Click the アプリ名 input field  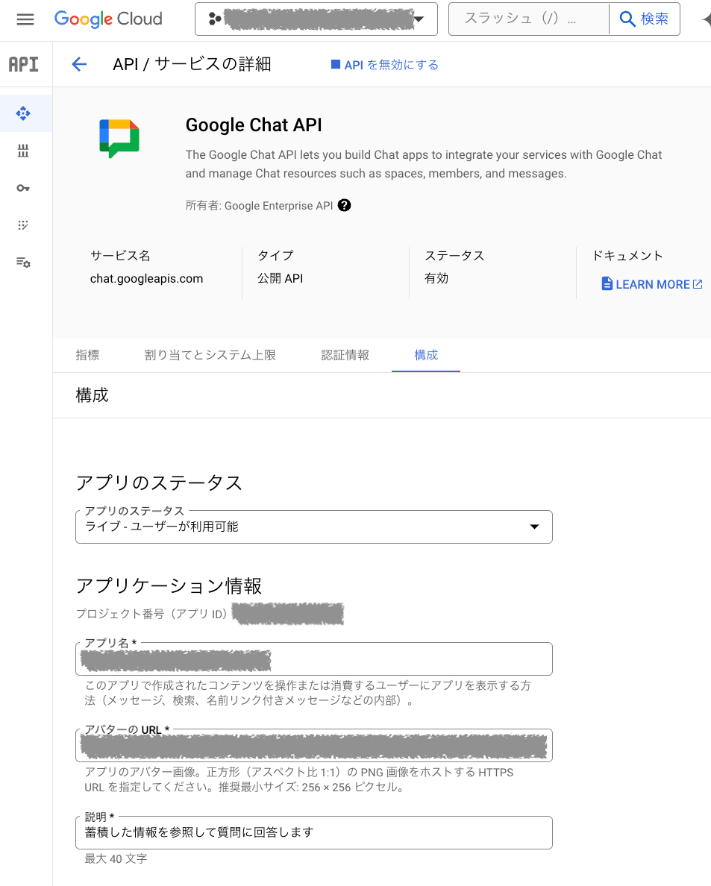pyautogui.click(x=313, y=659)
